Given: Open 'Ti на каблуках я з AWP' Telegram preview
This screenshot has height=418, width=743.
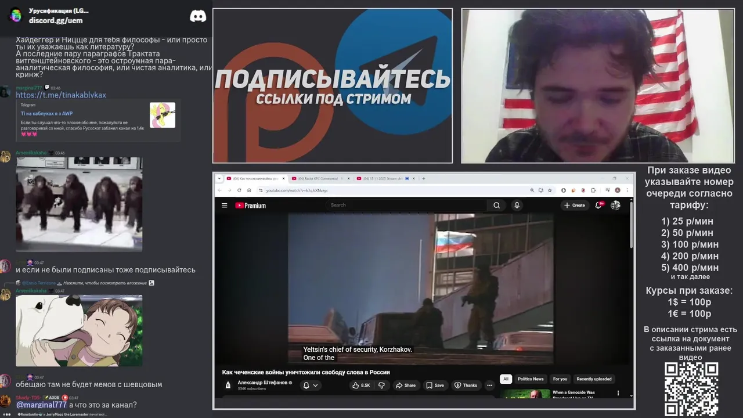Looking at the screenshot, I should [46, 113].
